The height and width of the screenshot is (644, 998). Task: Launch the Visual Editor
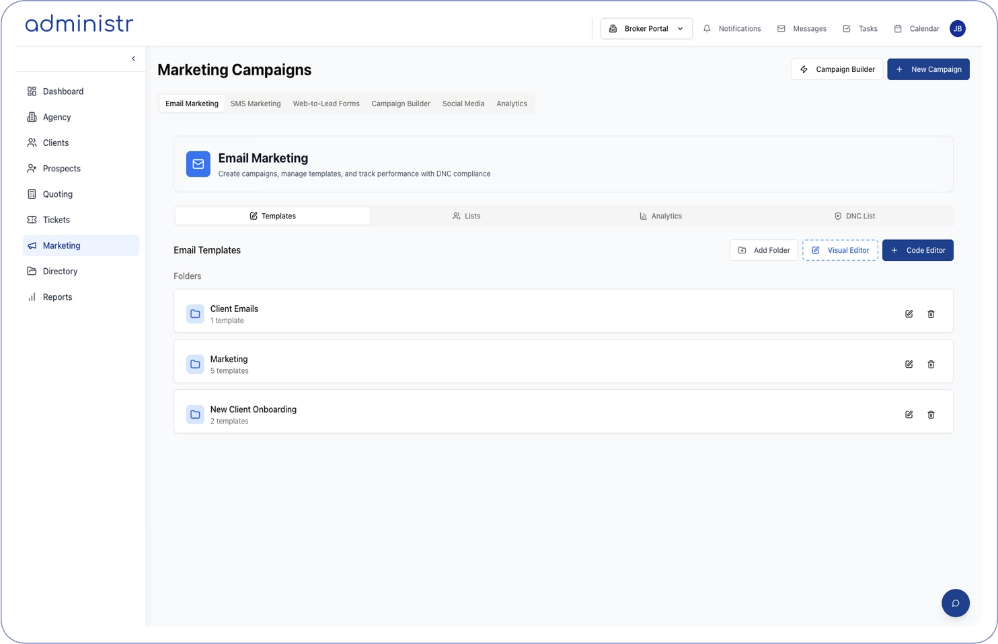click(x=840, y=250)
